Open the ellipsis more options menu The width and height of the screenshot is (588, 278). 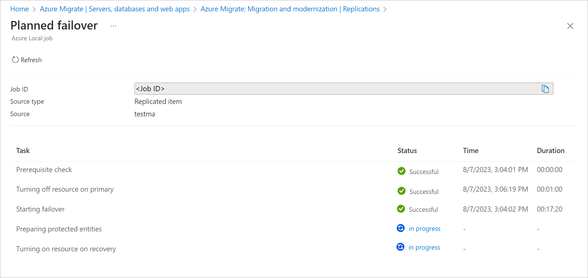(113, 26)
